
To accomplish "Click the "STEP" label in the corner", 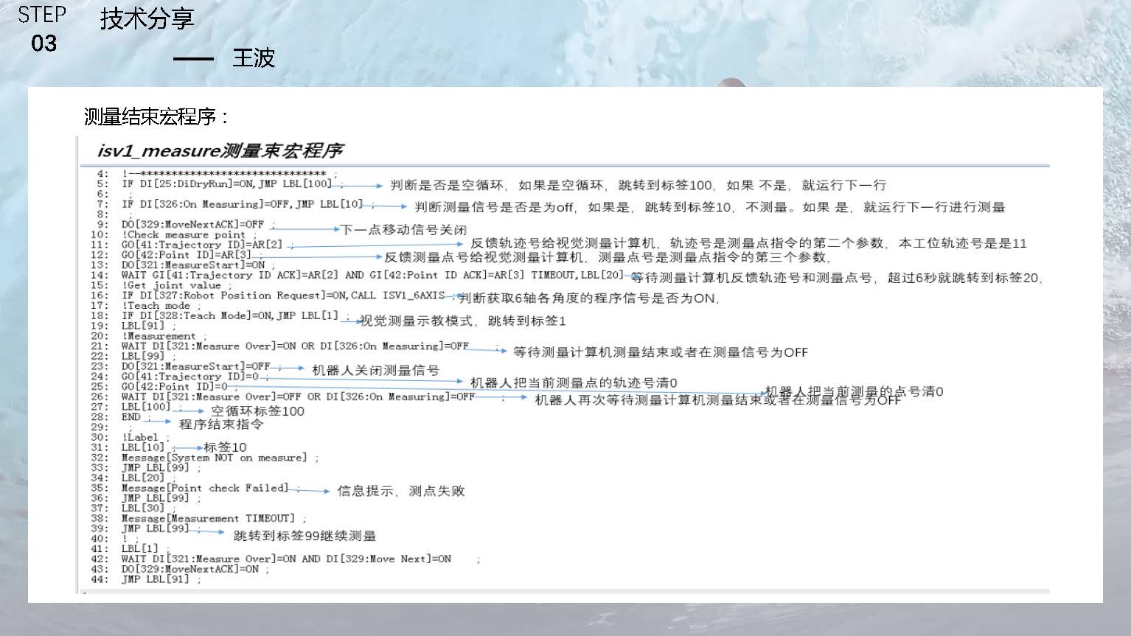I will 42,14.
